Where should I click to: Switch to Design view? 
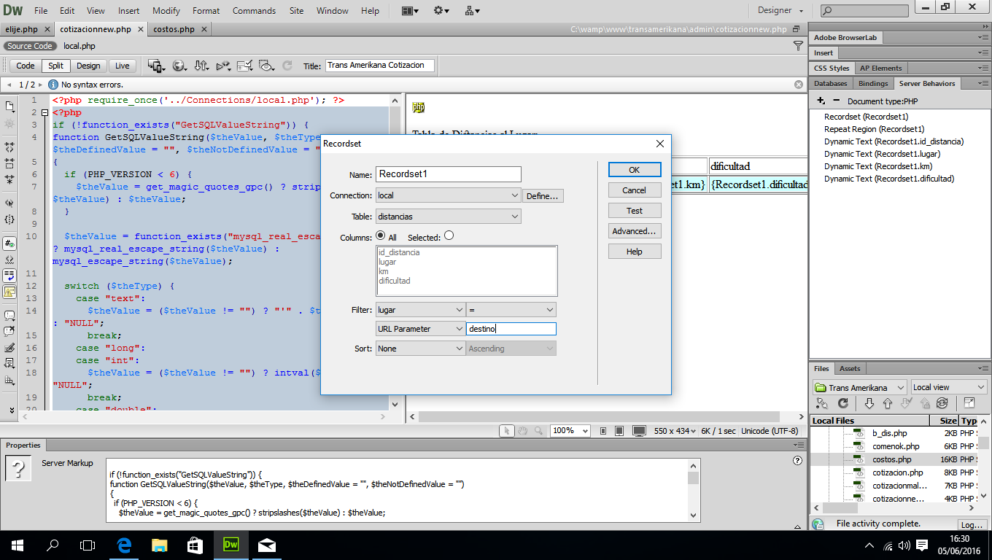pos(88,66)
